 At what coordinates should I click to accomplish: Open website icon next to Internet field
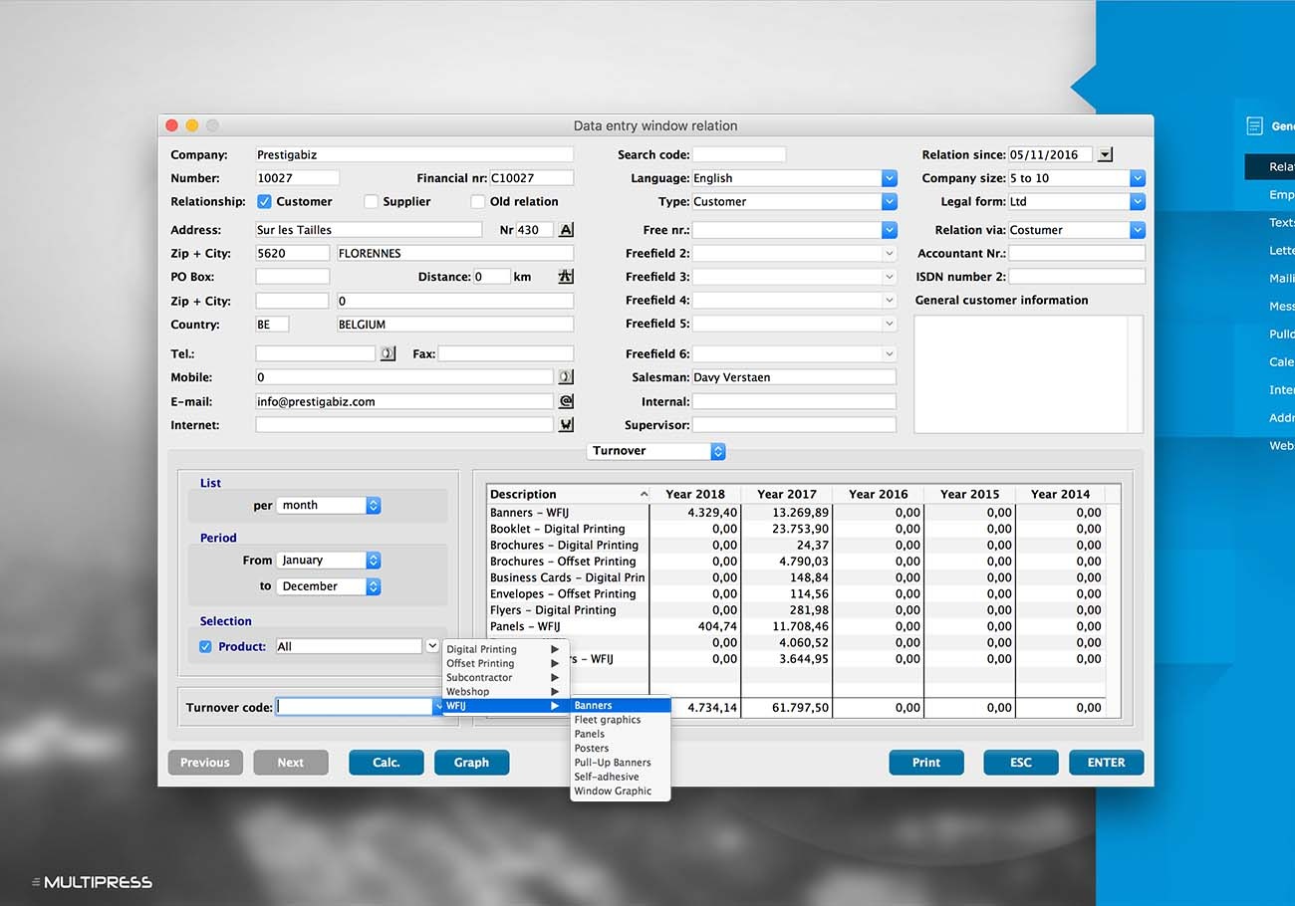566,425
